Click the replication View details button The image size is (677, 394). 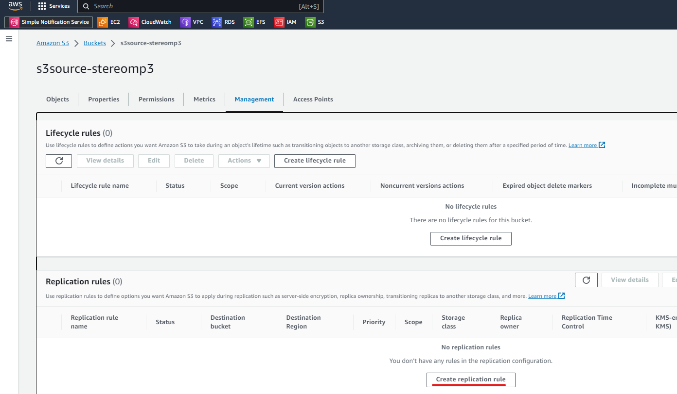pyautogui.click(x=630, y=280)
